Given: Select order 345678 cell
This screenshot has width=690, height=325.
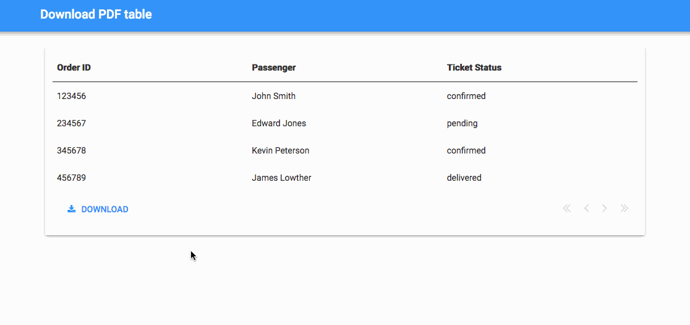Looking at the screenshot, I should 71,150.
